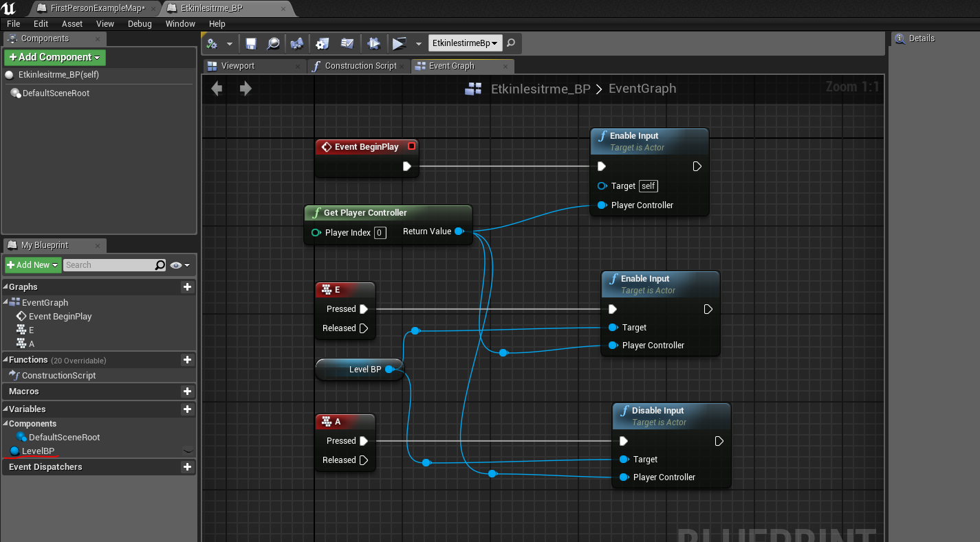Add a new graph with plus icon

[x=187, y=286]
